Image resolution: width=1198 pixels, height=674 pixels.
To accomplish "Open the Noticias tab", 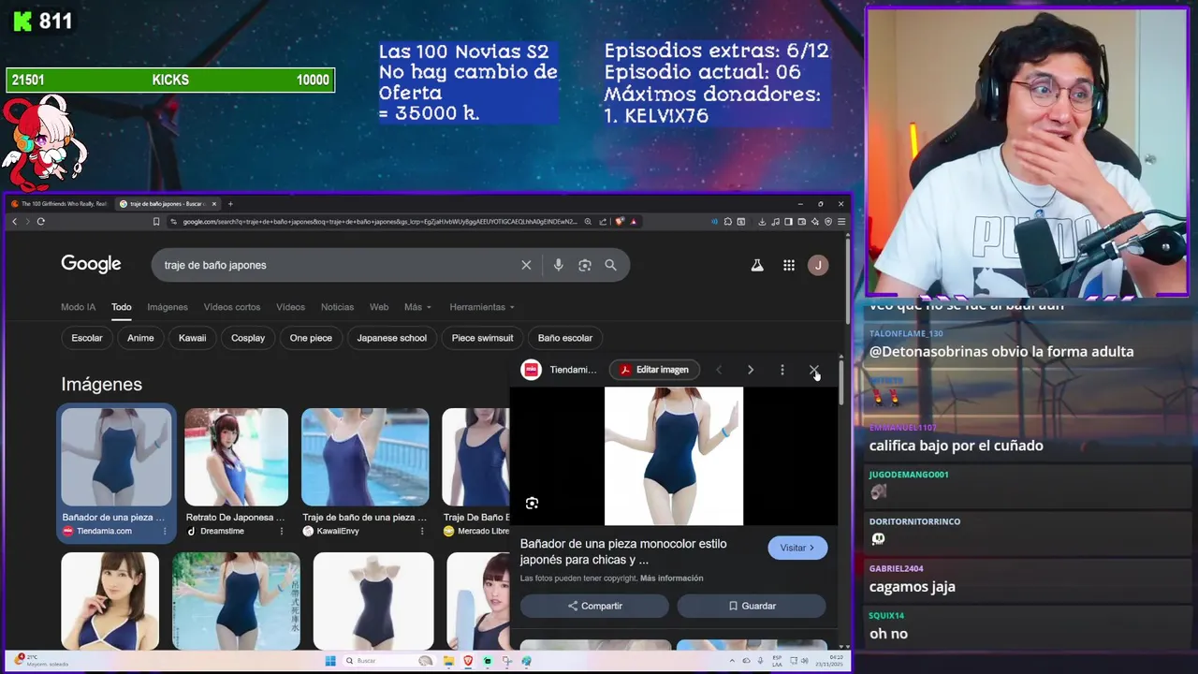I will tap(337, 307).
